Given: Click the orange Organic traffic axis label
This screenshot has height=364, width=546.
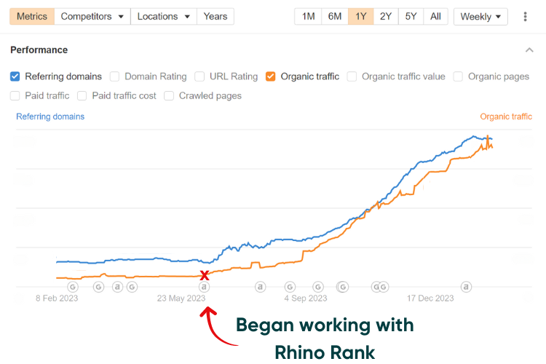Looking at the screenshot, I should (x=506, y=116).
